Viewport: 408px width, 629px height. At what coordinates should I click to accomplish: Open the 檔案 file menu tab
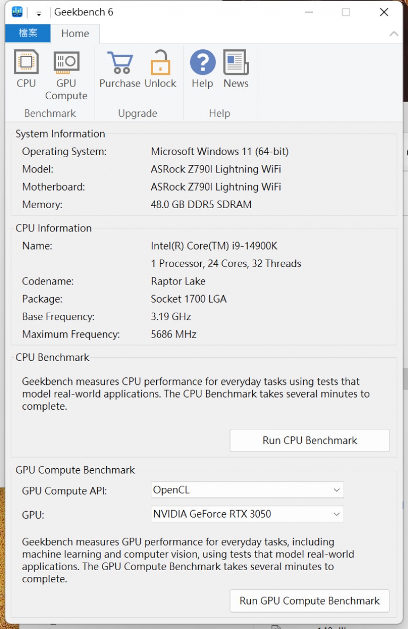click(x=28, y=33)
